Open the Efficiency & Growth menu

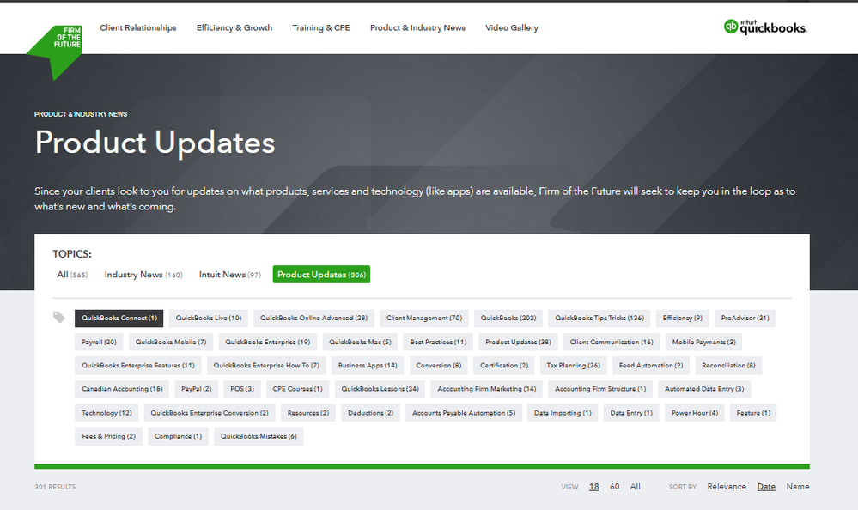point(234,28)
